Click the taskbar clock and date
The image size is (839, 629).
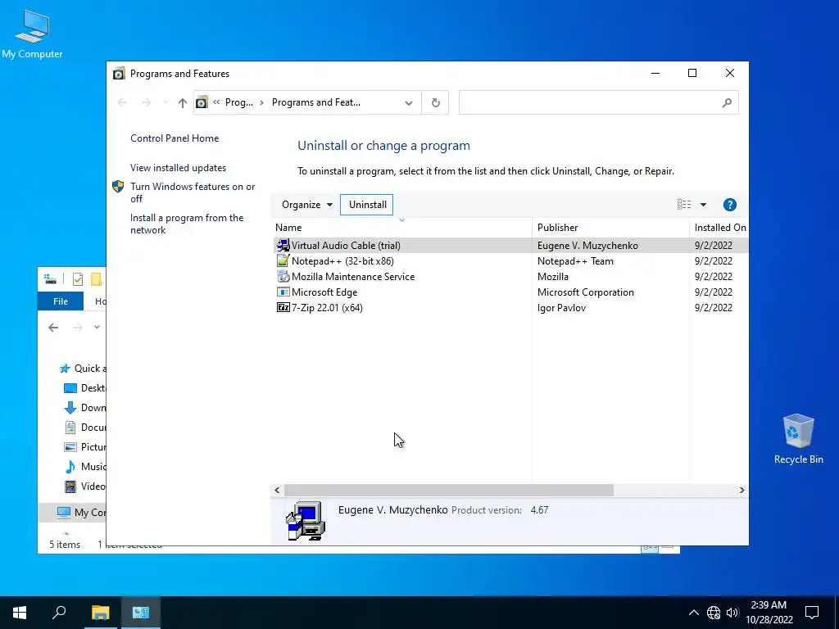click(769, 613)
